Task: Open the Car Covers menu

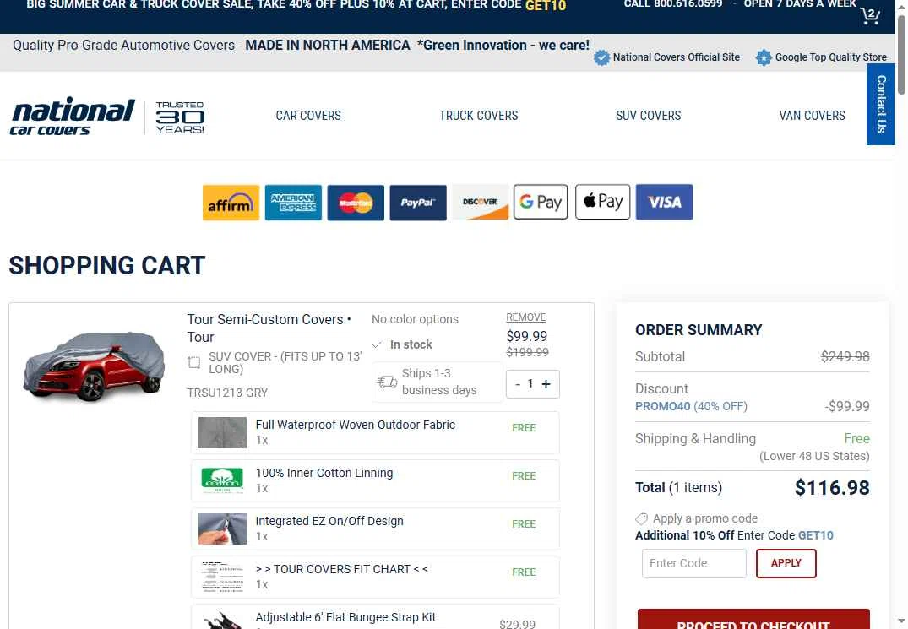Action: pyautogui.click(x=308, y=116)
